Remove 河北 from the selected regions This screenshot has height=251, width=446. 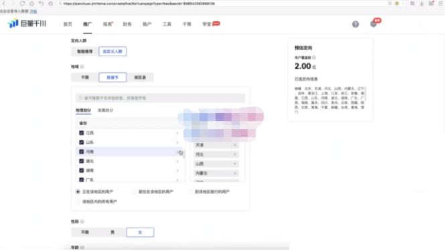(x=236, y=155)
